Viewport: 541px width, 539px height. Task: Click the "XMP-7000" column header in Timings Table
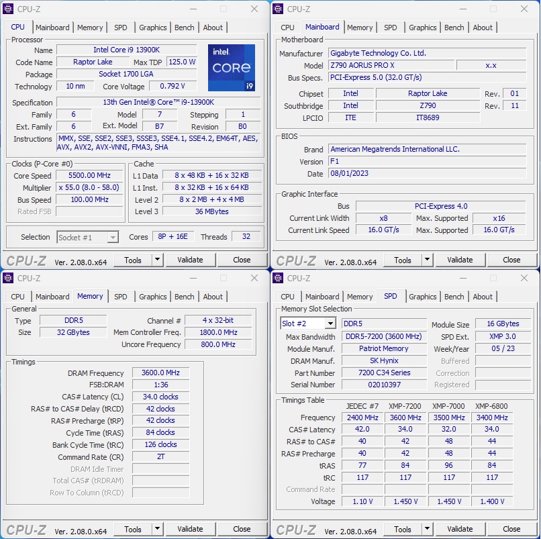448,406
